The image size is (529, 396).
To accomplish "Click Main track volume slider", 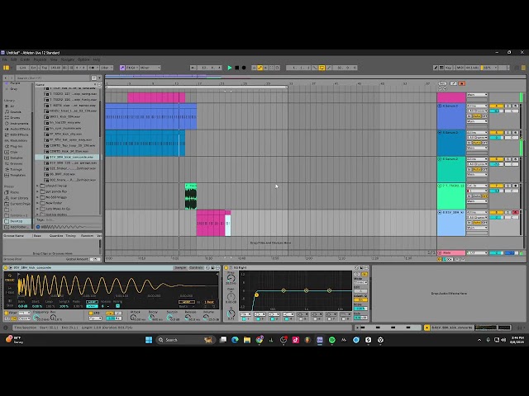I will tap(496, 253).
